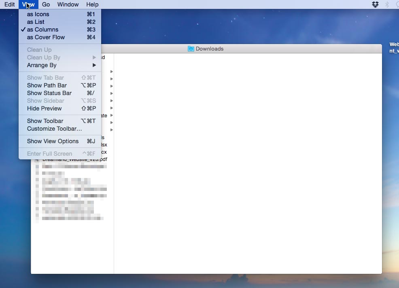399x288 pixels.
Task: Click the Downloads folder icon in the title bar
Action: coord(190,49)
